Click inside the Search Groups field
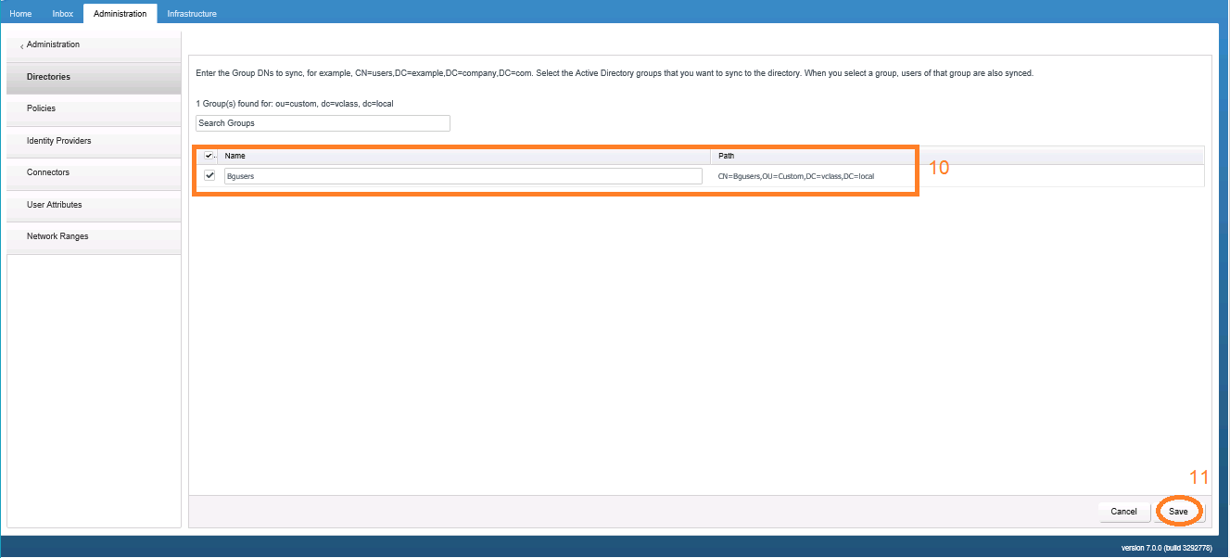 click(322, 122)
